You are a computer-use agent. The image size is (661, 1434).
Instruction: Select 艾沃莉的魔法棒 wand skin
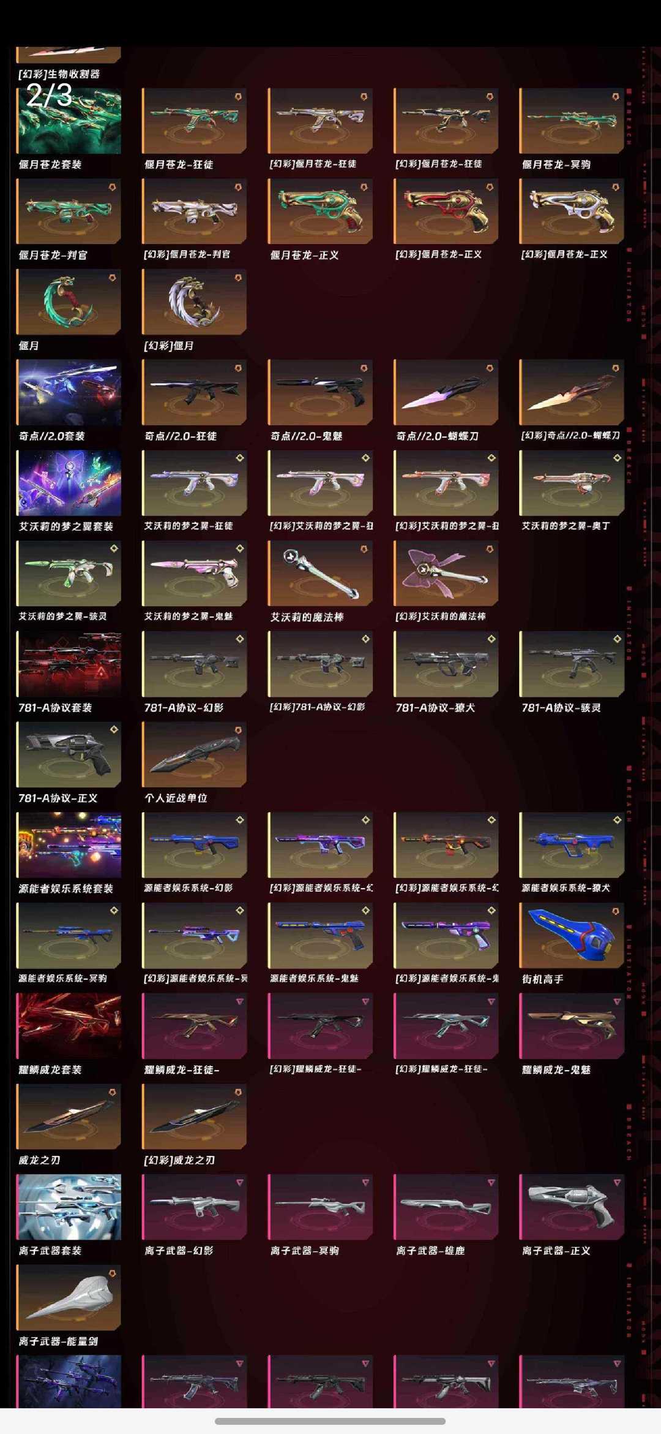pyautogui.click(x=320, y=574)
